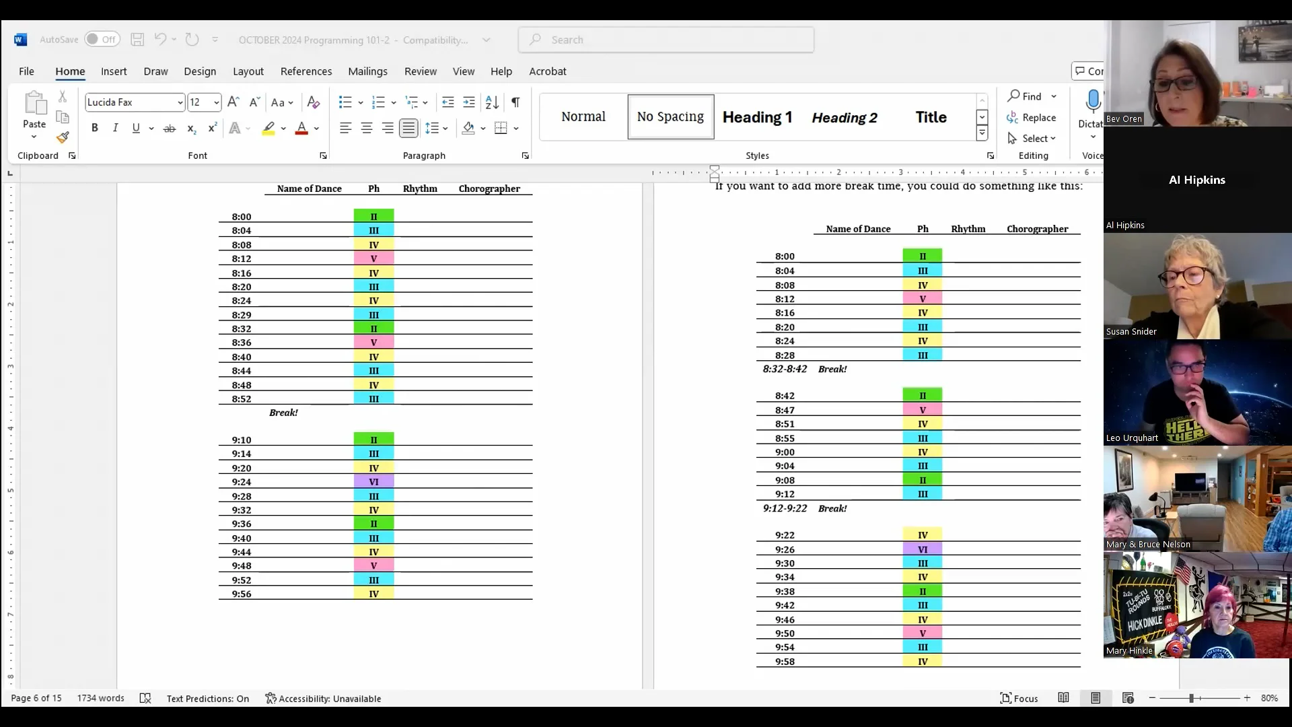Viewport: 1292px width, 727px height.
Task: Click the Sort icon
Action: coord(492,102)
